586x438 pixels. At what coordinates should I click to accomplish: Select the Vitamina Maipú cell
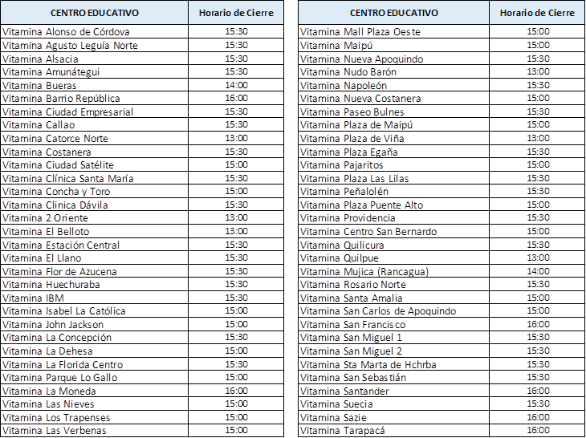[x=394, y=45]
